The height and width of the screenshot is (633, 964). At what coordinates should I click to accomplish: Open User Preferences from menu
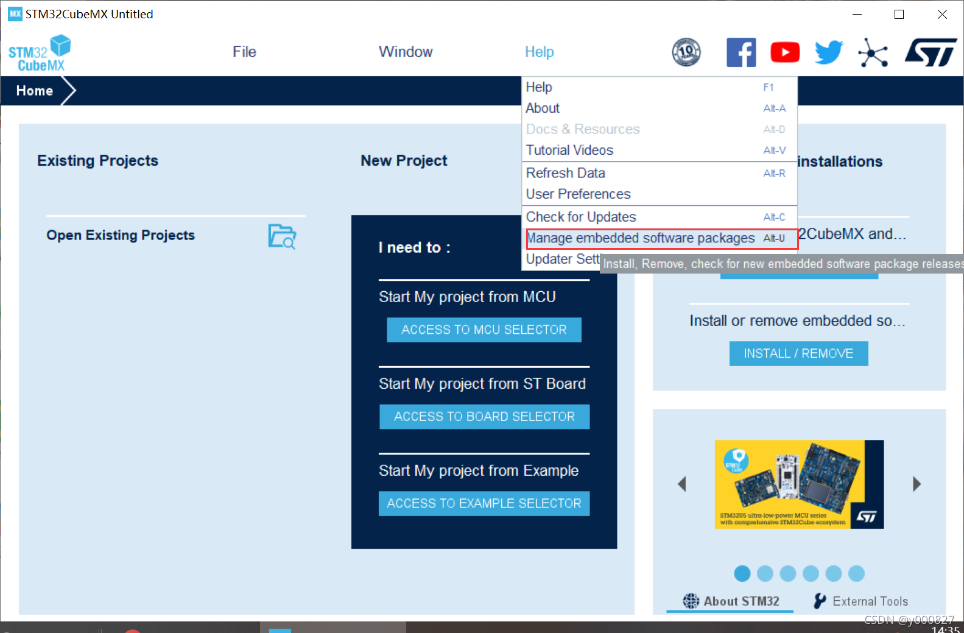click(660, 194)
